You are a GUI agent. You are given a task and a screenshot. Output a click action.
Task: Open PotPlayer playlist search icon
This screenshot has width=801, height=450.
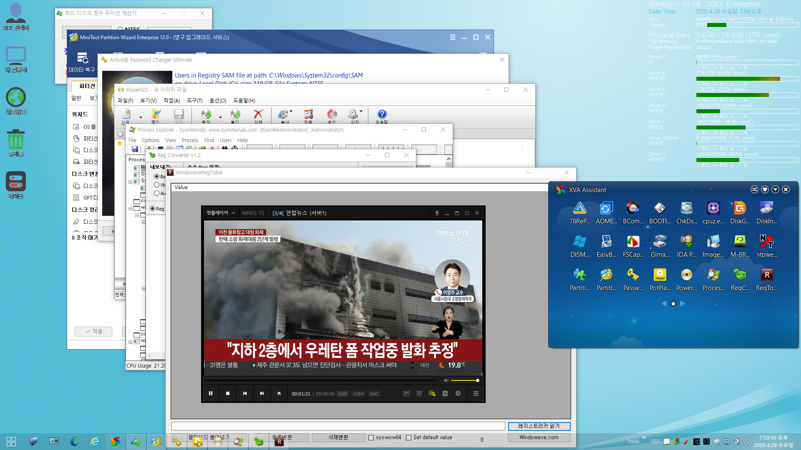(x=432, y=393)
